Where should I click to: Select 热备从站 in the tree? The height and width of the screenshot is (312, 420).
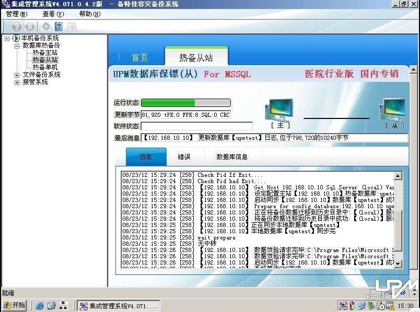pyautogui.click(x=45, y=60)
